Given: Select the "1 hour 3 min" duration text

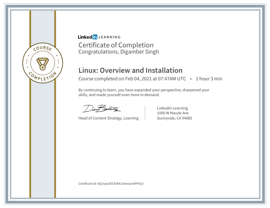Looking at the screenshot, I should coord(209,79).
